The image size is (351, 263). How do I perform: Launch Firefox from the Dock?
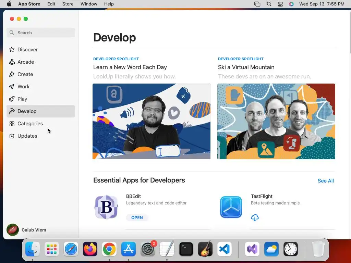90,249
